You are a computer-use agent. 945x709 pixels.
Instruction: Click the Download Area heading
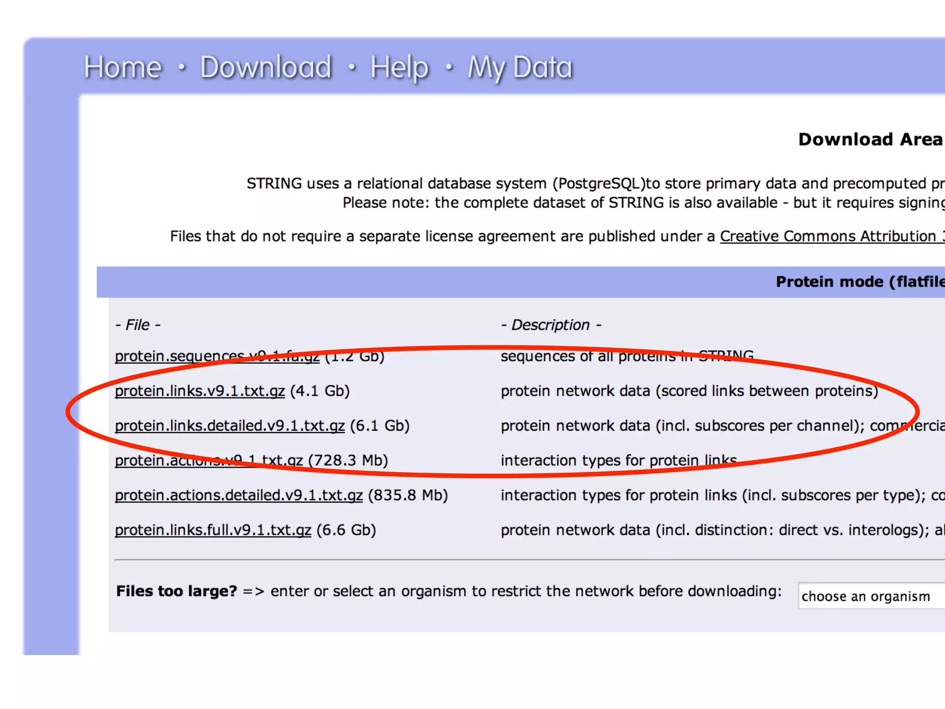point(870,139)
